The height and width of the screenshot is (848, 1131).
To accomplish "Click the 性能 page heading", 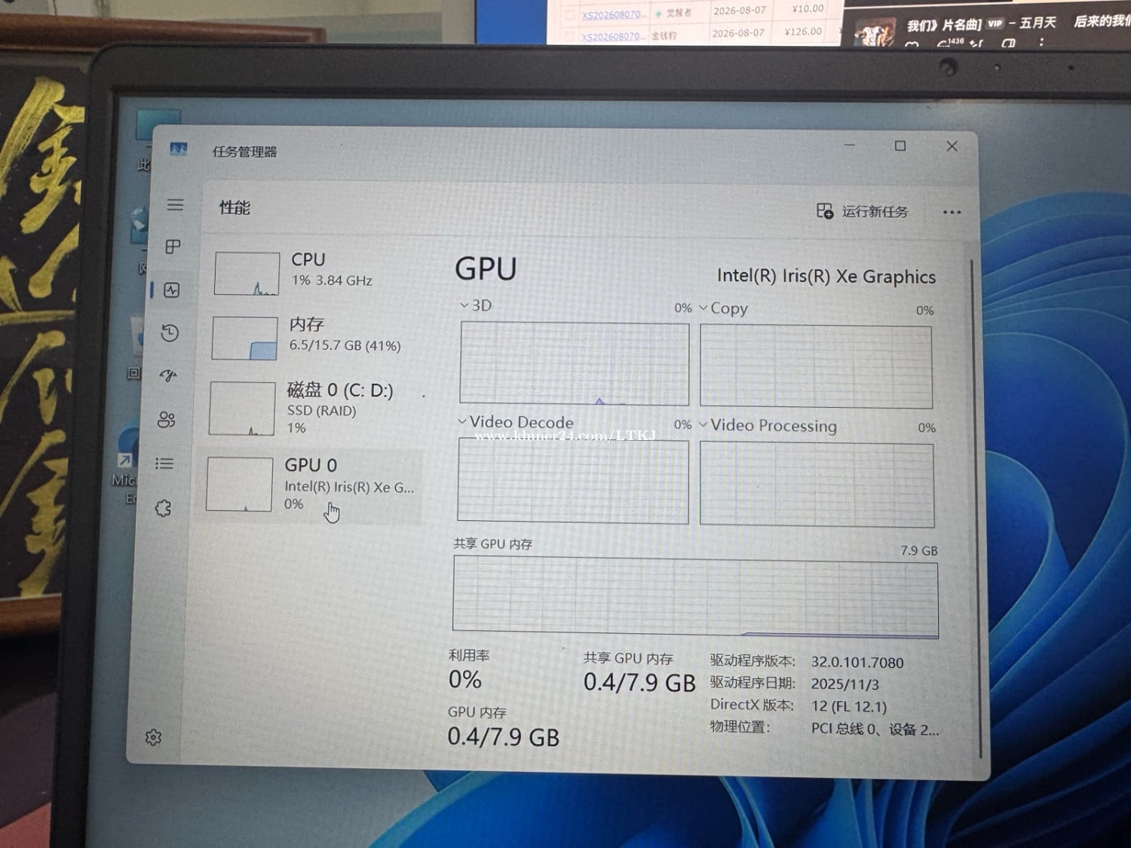I will 234,208.
